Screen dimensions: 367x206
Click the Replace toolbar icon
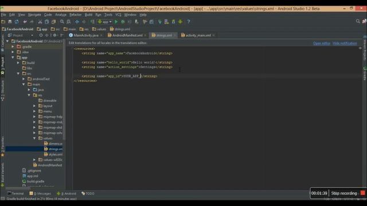tap(69, 22)
